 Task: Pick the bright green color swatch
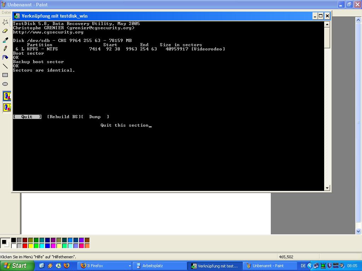[36, 246]
